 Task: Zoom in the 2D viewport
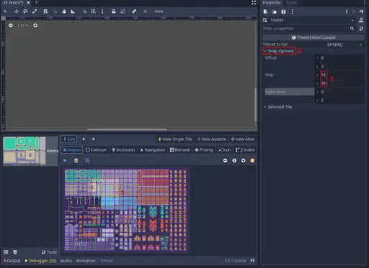coord(35,25)
